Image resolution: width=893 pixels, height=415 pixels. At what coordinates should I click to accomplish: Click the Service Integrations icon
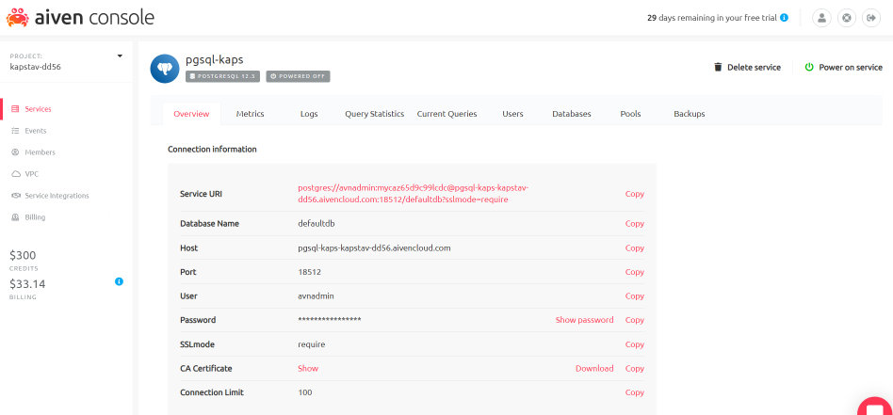(15, 195)
